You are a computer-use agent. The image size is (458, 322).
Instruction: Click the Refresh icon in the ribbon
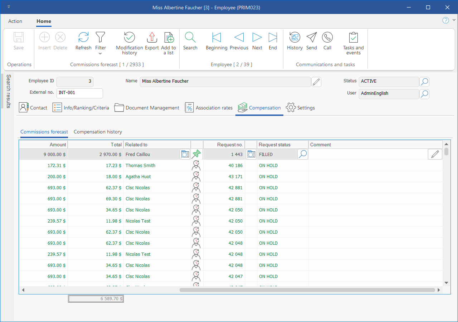[x=83, y=38]
